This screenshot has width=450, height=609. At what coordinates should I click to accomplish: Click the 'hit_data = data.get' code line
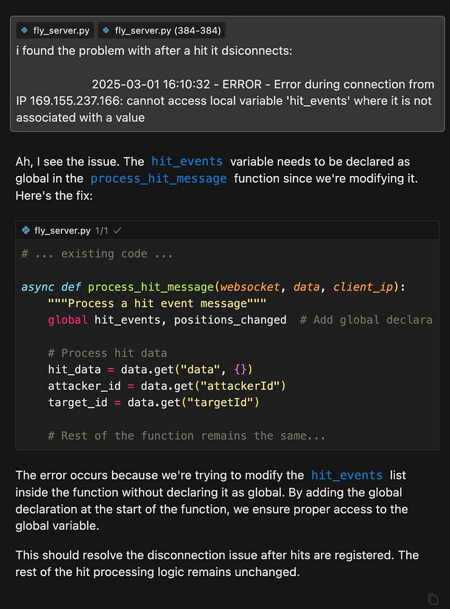[150, 370]
